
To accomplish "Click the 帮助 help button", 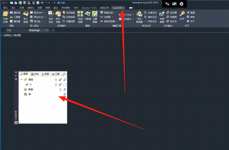I will 191,17.
